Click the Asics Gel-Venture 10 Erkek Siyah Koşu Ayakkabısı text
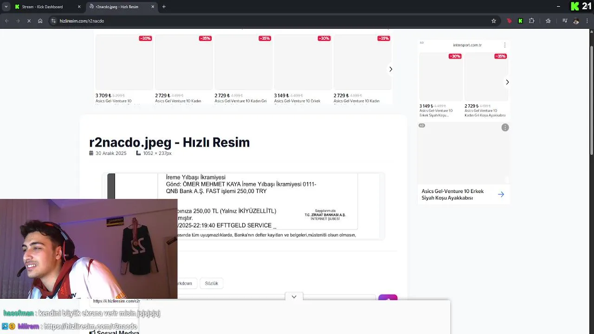Image resolution: width=594 pixels, height=334 pixels. pos(452,194)
